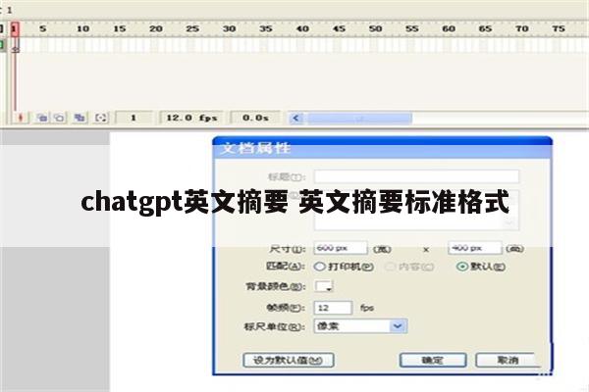Screen dimensions: 589x392
Task: Click the timeline horizontal scrollbar thumb
Action: click(360, 119)
